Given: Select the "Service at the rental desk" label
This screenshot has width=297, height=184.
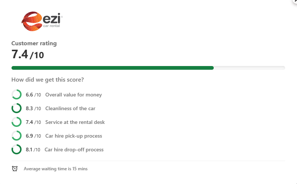Looking at the screenshot, I should [x=75, y=122].
